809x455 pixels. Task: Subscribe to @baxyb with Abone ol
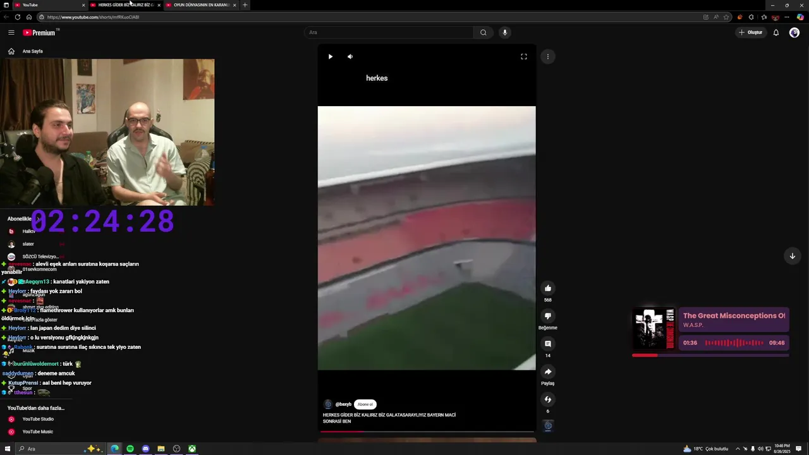pyautogui.click(x=365, y=404)
